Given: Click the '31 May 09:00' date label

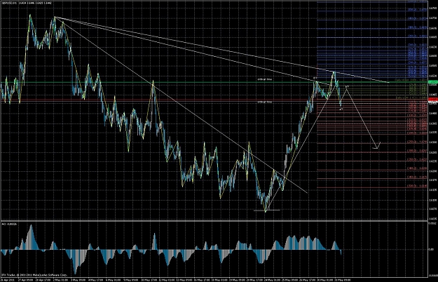Looking at the screenshot, I should (x=343, y=279).
